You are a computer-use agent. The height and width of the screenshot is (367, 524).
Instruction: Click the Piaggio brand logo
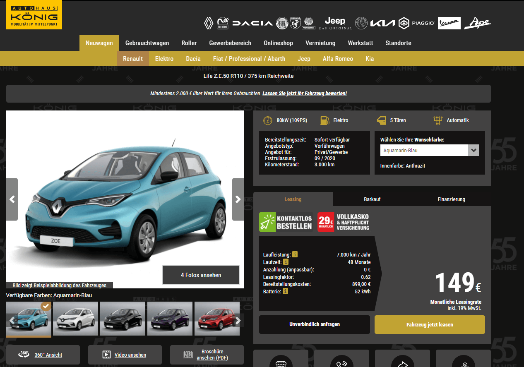tap(416, 23)
